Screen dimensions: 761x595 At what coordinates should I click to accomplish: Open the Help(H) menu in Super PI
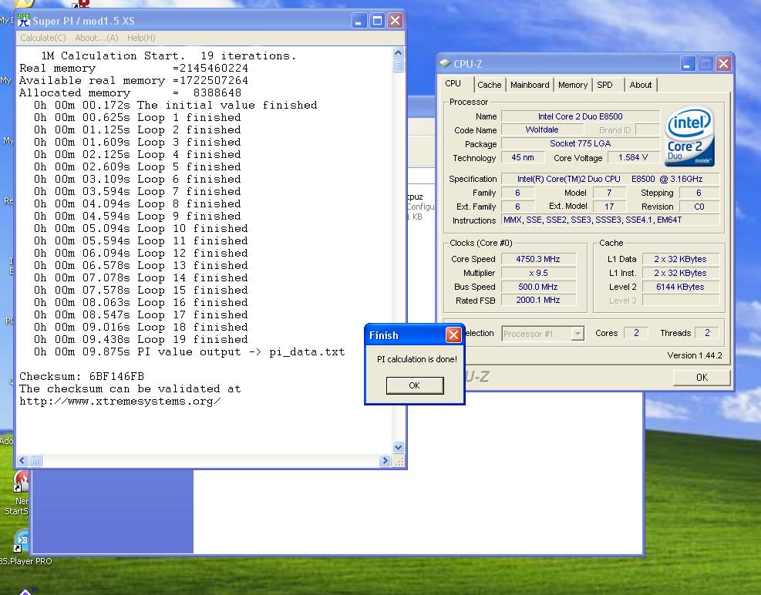(141, 38)
